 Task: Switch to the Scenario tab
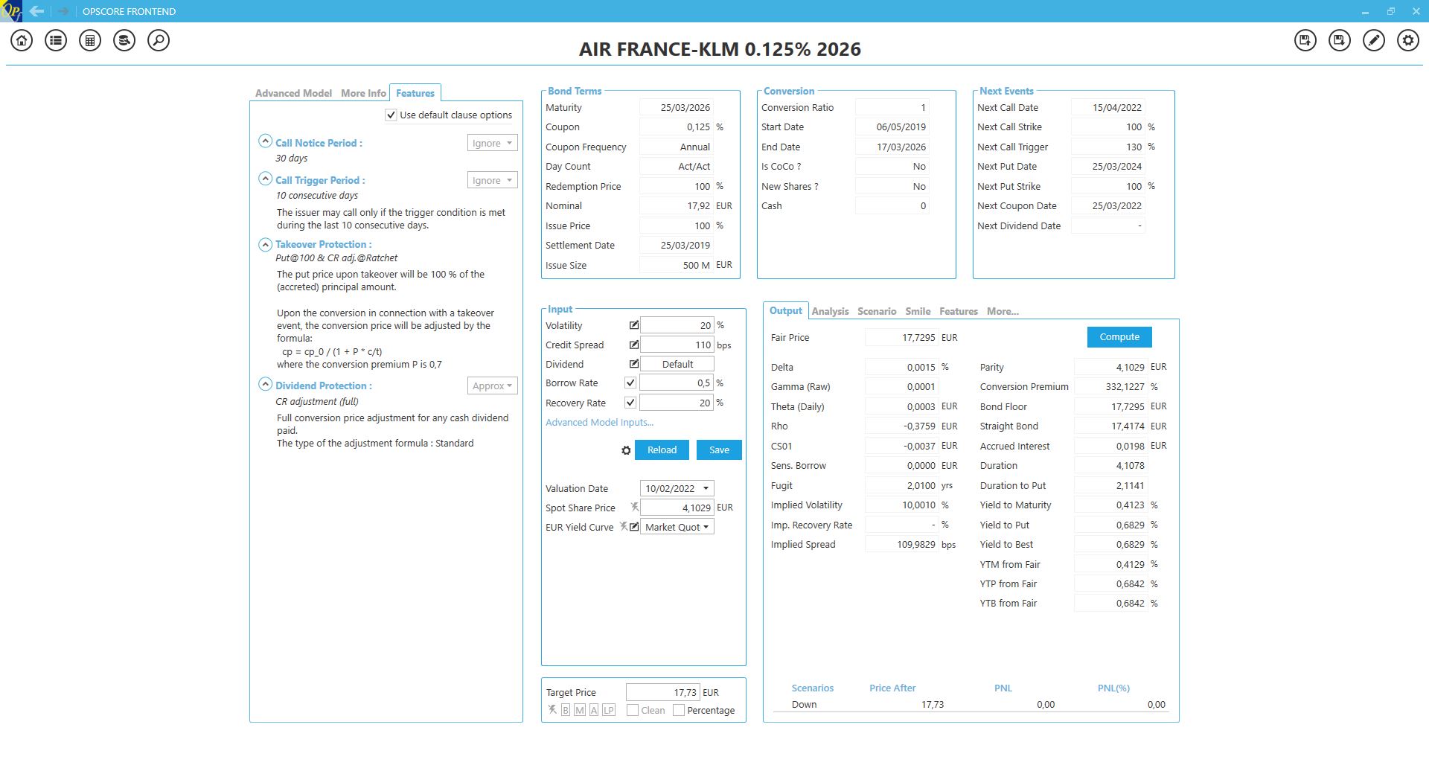pos(877,311)
